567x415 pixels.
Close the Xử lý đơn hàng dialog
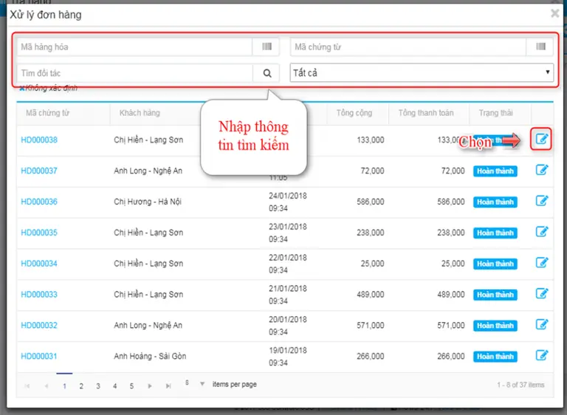[554, 13]
